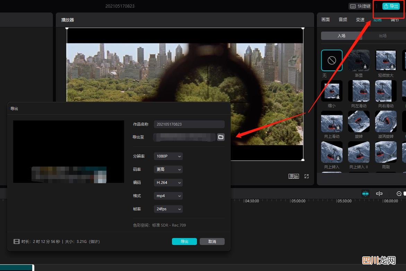Click the fullscreen icon in the player
The height and width of the screenshot is (271, 406).
306,176
